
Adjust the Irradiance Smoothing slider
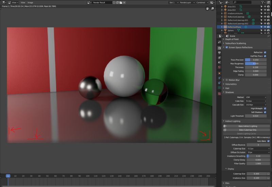coord(258,156)
